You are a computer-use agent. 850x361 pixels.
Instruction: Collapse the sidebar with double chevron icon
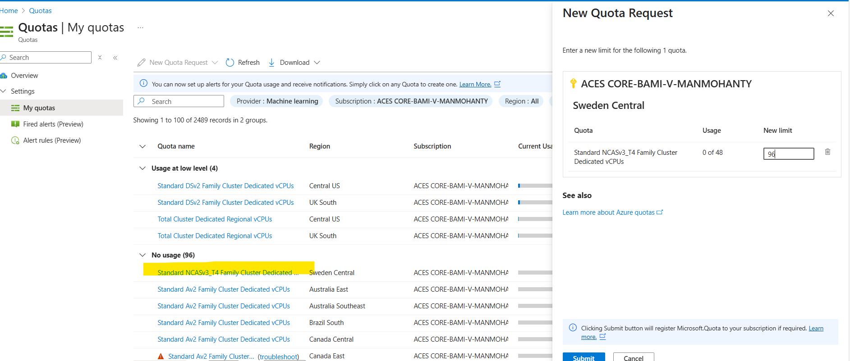coord(115,58)
